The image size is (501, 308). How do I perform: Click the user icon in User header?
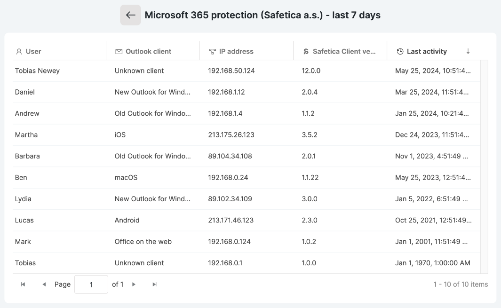pos(19,51)
